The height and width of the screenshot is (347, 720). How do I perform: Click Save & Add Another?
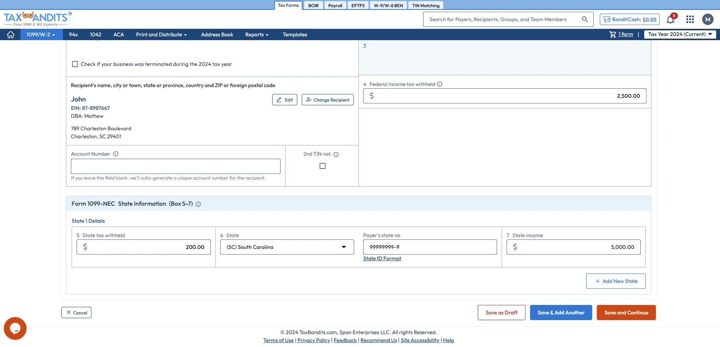coord(561,313)
